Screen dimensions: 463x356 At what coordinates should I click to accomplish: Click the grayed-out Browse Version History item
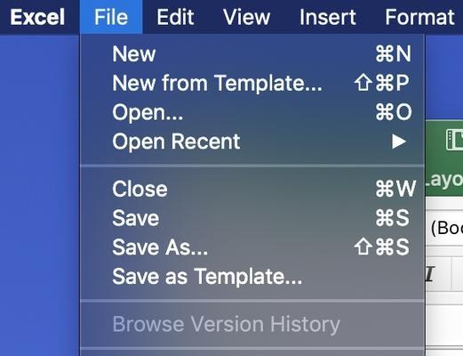pyautogui.click(x=252, y=324)
